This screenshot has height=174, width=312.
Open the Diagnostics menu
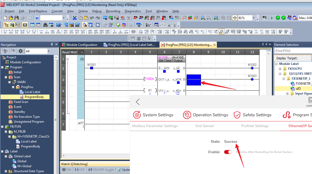coord(133,11)
